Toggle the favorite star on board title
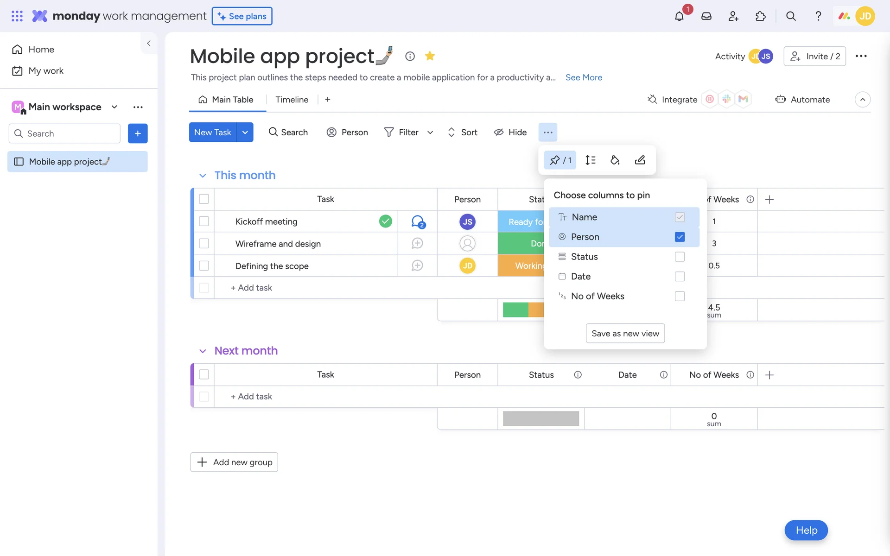Image resolution: width=890 pixels, height=556 pixels. (430, 56)
